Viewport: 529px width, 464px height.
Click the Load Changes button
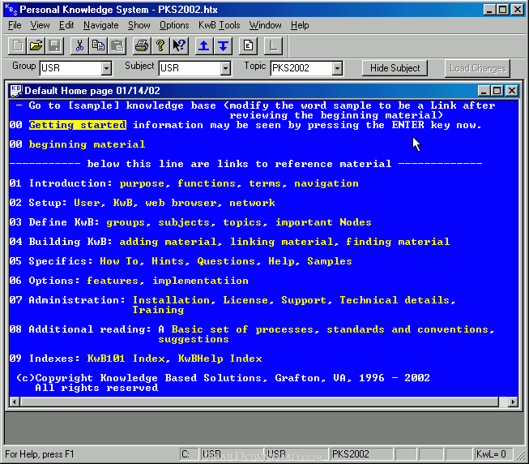click(x=478, y=68)
